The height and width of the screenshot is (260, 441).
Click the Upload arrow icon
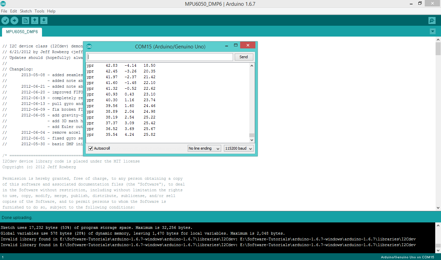point(14,21)
